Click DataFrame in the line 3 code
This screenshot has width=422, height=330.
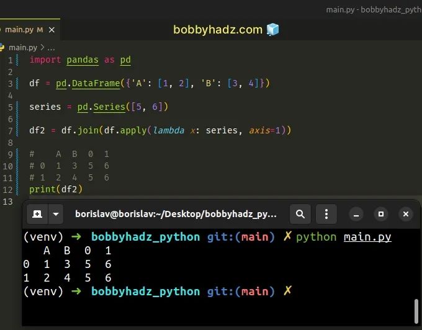click(x=96, y=83)
